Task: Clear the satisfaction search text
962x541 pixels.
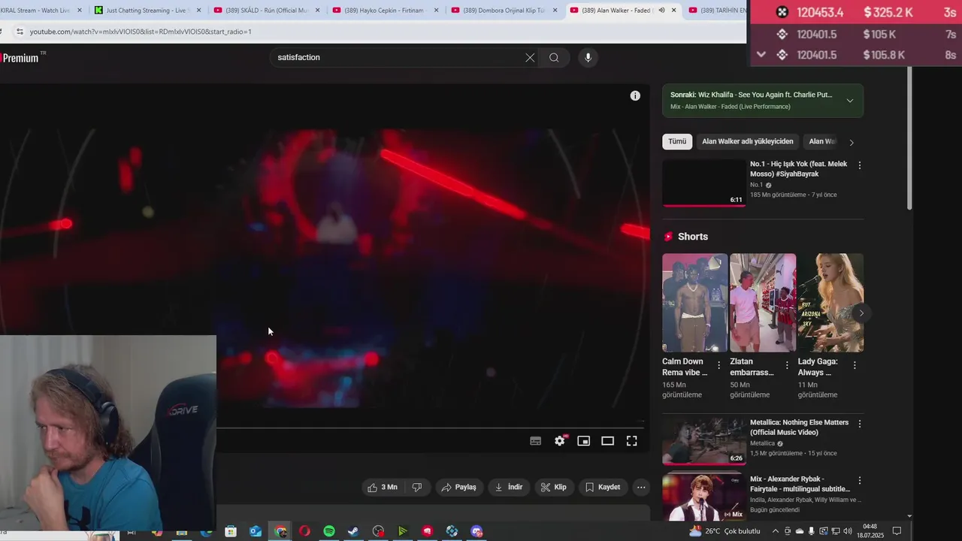Action: pyautogui.click(x=530, y=58)
